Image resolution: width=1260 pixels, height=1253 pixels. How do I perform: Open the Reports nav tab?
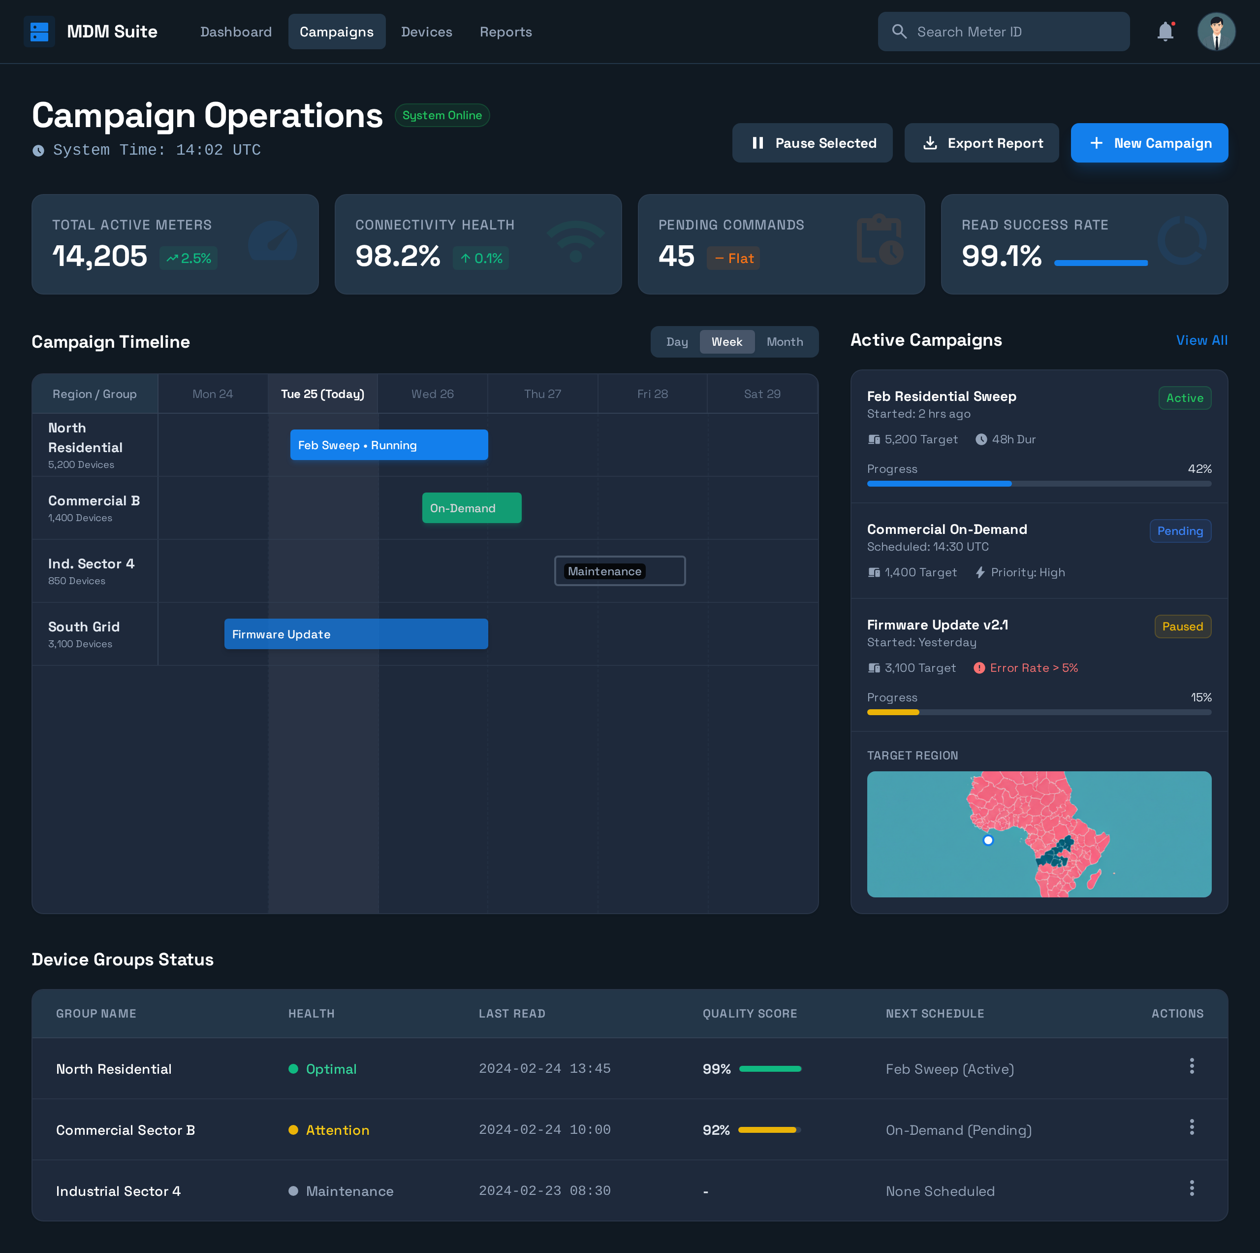coord(505,32)
